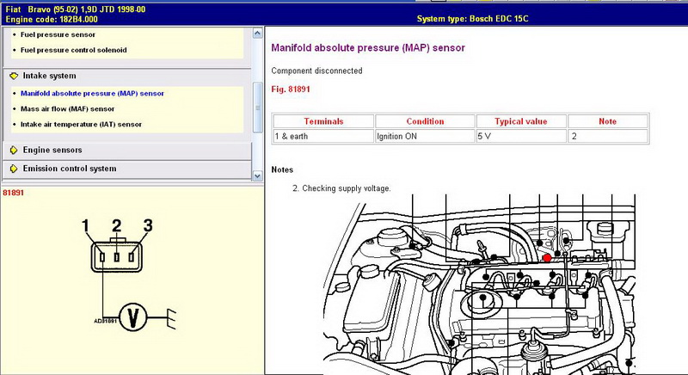Click the component list scrollbar thumb
This screenshot has width=688, height=375.
(258, 105)
